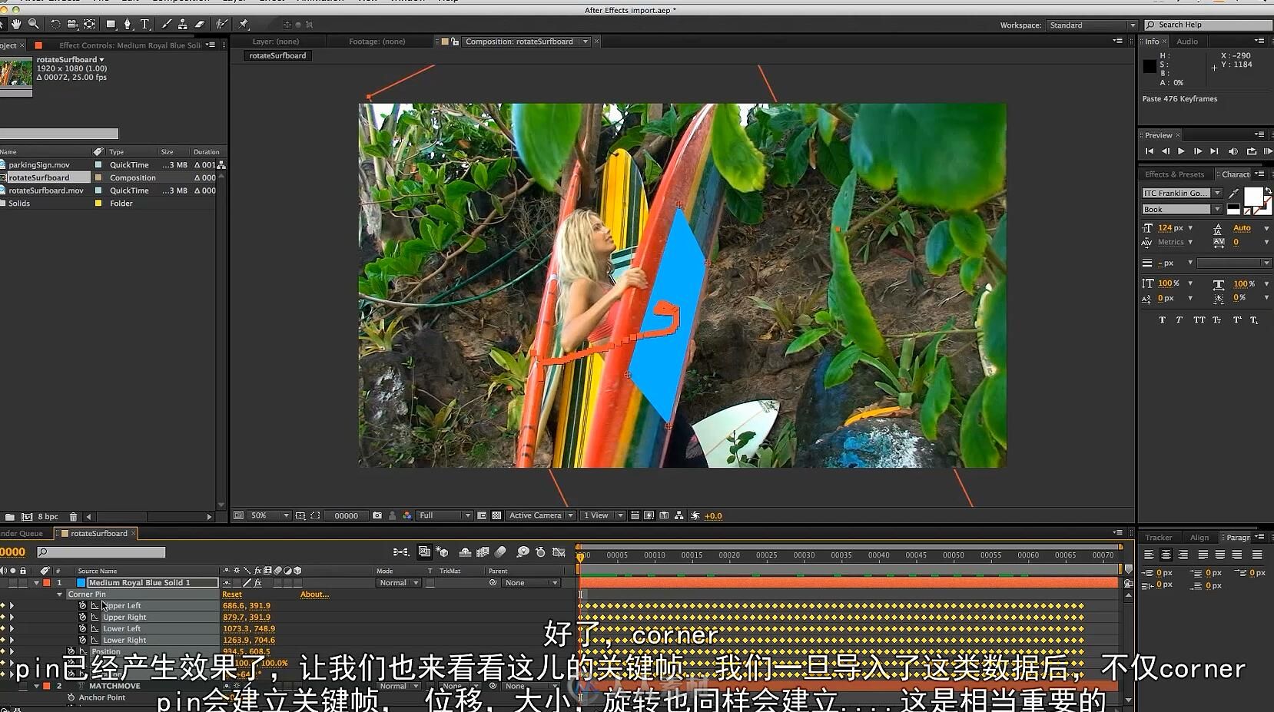Select the Horizontal Type tool
Viewport: 1274px width, 712px height.
(144, 25)
